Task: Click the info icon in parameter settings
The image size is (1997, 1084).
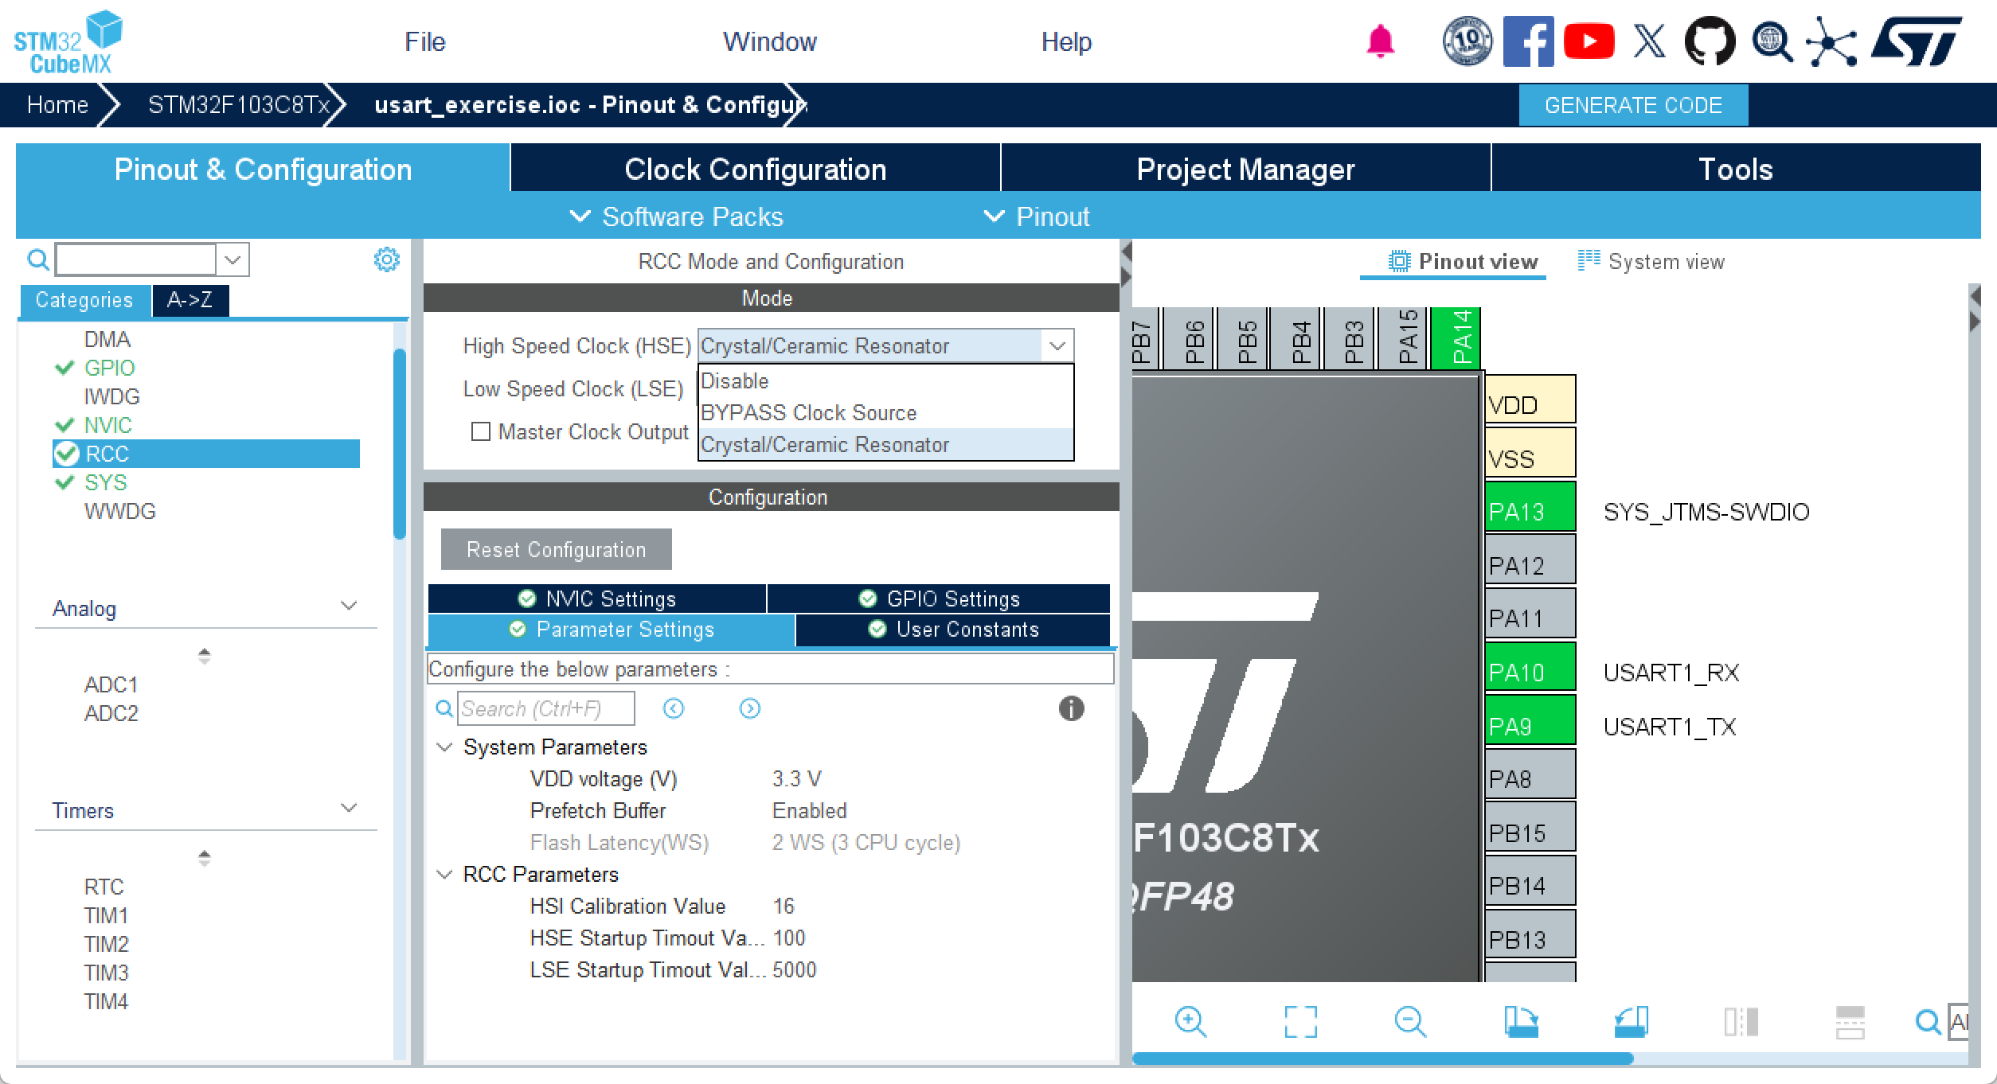Action: point(1071,708)
